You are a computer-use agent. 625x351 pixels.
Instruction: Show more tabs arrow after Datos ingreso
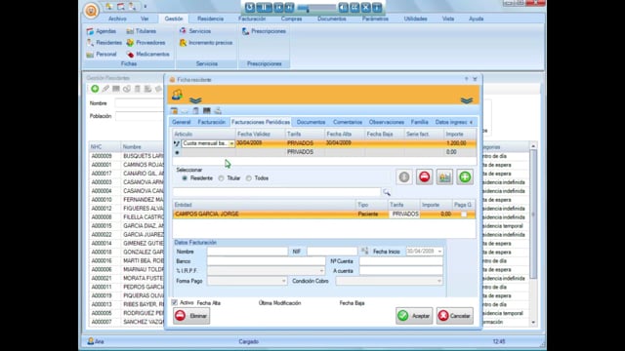coord(471,122)
